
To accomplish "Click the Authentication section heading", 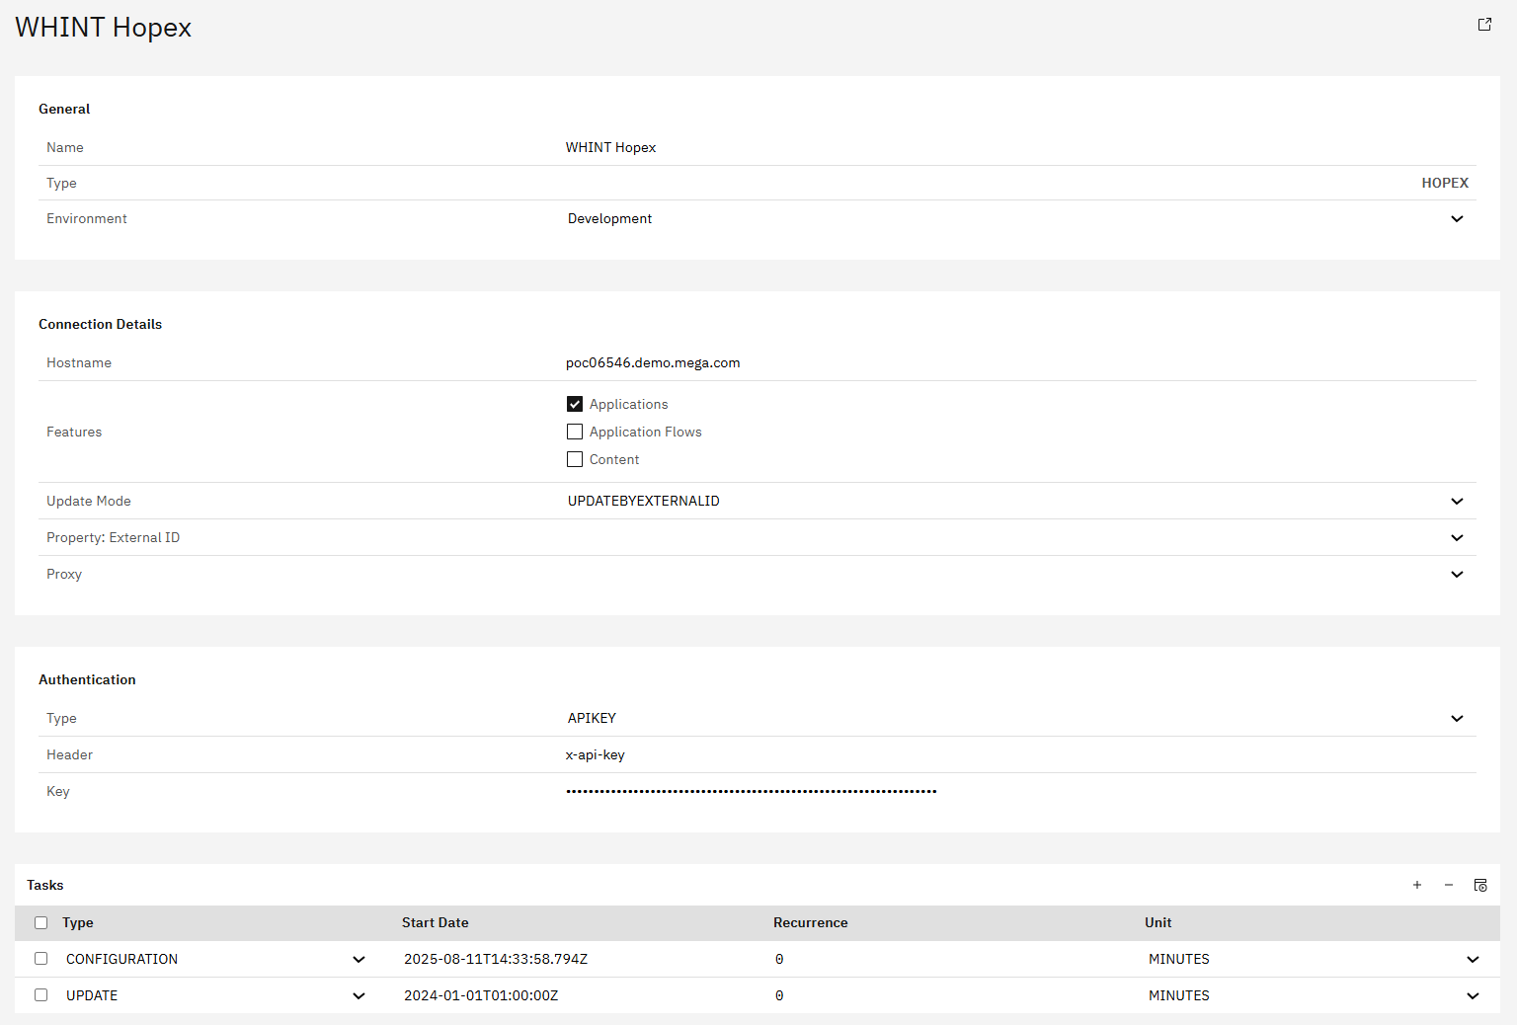I will point(87,679).
